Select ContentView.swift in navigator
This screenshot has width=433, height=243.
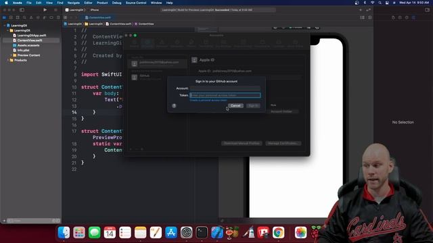click(x=30, y=40)
